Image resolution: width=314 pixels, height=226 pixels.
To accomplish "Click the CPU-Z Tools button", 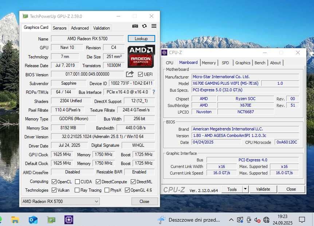I will point(232,189).
